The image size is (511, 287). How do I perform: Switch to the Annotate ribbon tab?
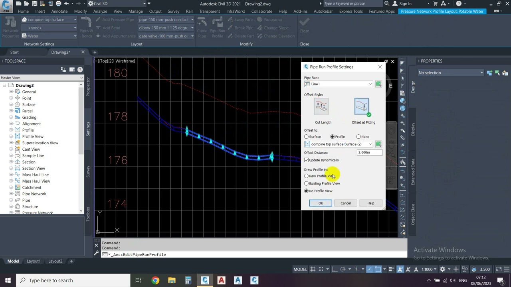59,11
